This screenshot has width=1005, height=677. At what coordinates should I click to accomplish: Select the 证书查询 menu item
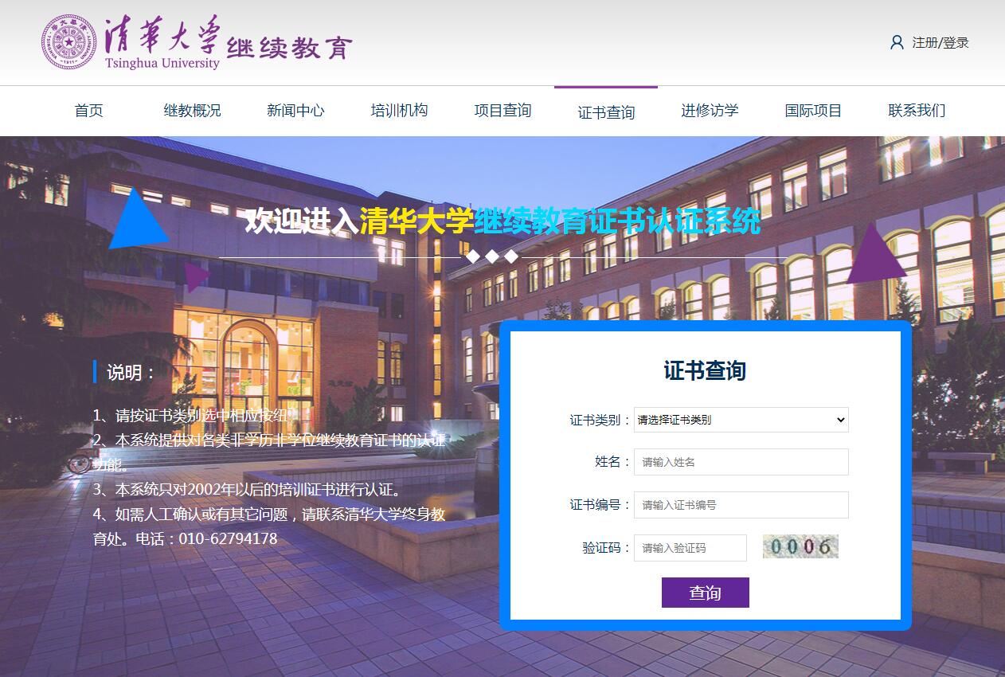coord(606,112)
